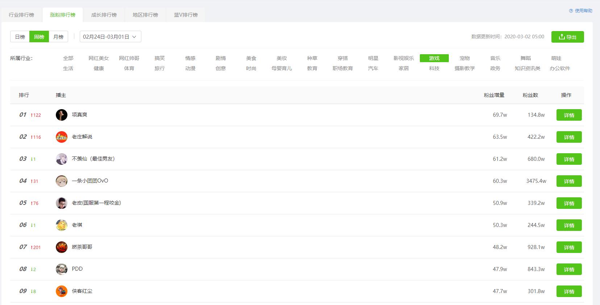Viewport: 600px width, 305px height.
Task: Filter by 知识资讯类 industry
Action: [527, 68]
